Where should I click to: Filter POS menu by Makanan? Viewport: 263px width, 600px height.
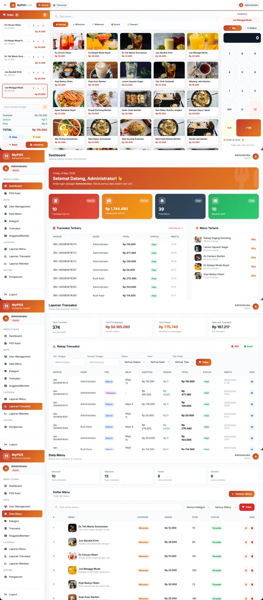[x=98, y=24]
